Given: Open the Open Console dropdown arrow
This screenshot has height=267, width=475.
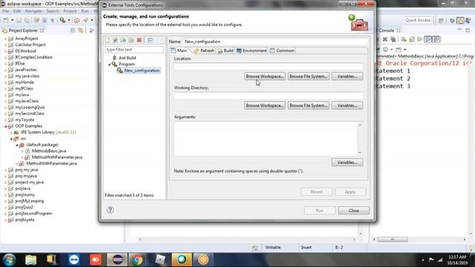Looking at the screenshot, I should click(404, 50).
